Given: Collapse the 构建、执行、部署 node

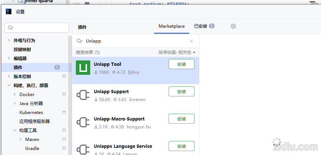Looking at the screenshot, I should 9,85.
